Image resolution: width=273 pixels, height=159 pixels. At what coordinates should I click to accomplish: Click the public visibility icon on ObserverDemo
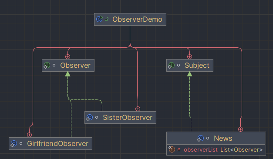[x=107, y=19]
